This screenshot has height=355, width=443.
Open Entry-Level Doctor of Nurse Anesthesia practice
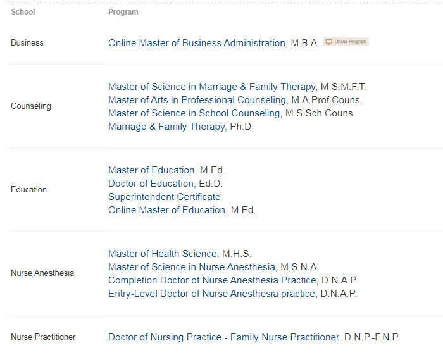pyautogui.click(x=232, y=294)
